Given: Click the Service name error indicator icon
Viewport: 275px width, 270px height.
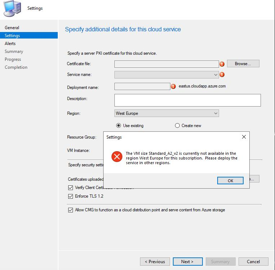Looking at the screenshot, I should click(x=222, y=75).
